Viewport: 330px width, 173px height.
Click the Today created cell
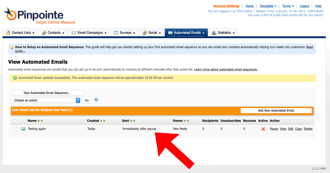91,129
